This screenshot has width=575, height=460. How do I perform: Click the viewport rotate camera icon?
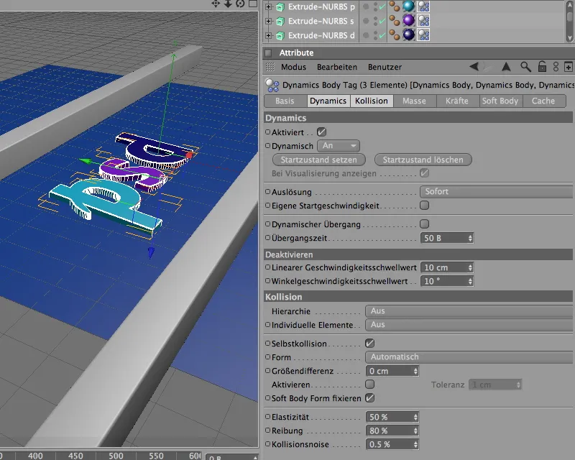point(241,4)
